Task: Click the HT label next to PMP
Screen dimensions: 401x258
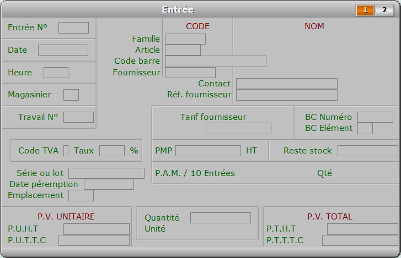Action: coord(252,151)
